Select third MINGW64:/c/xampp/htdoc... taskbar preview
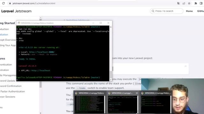The image size is (204, 114). click(156, 102)
